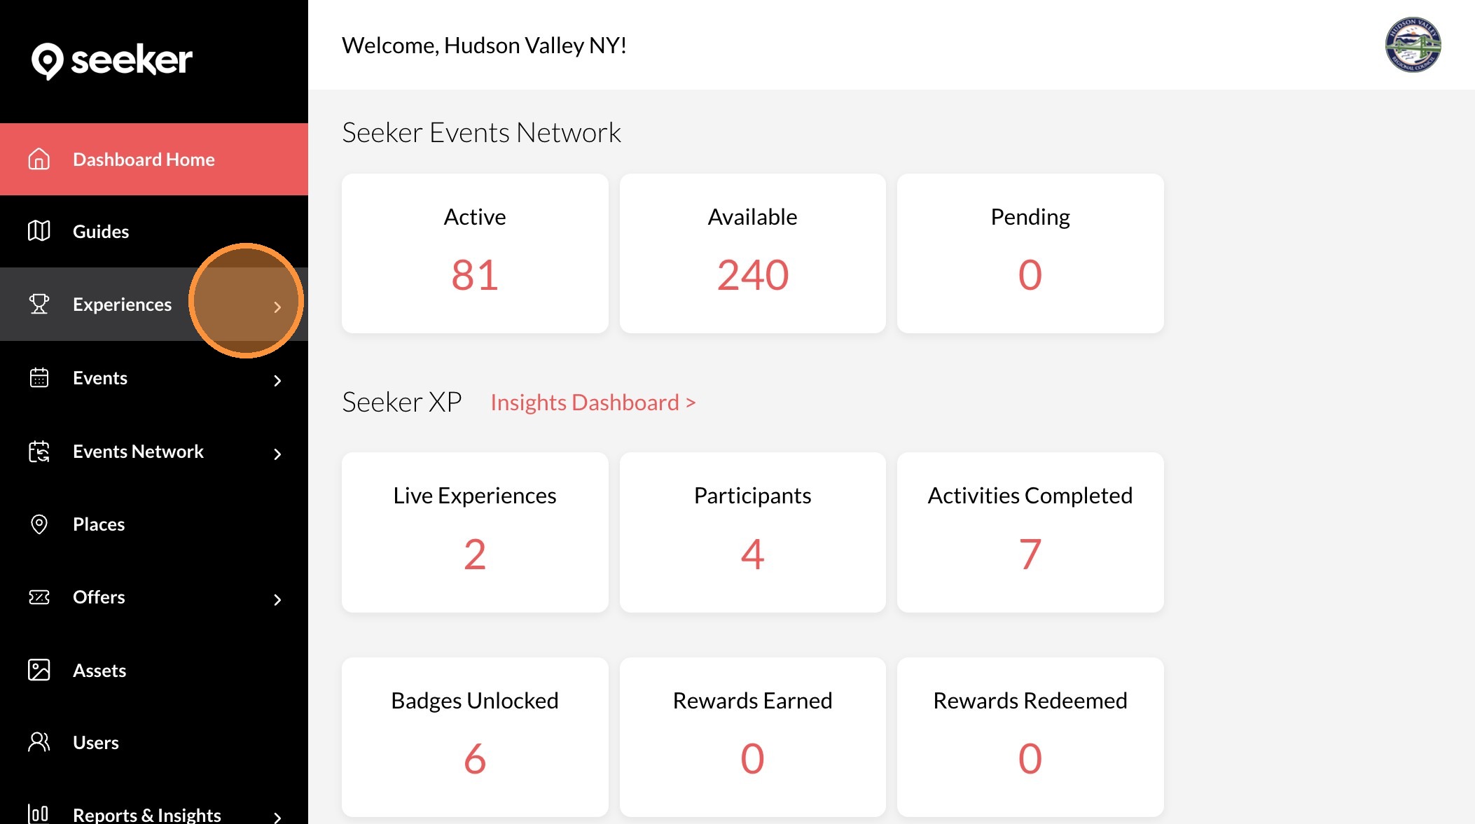1475x824 pixels.
Task: Expand the Events Network chevron
Action: (277, 454)
